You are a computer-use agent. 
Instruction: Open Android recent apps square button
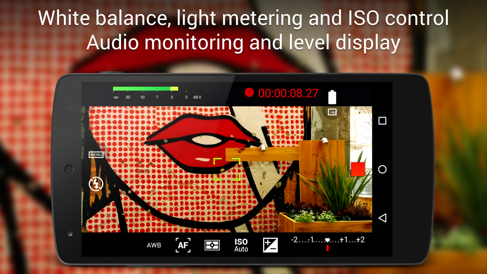point(382,121)
